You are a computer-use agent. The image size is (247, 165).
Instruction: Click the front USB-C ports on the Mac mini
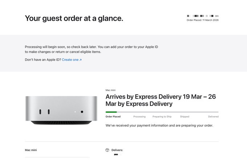pos(44,112)
